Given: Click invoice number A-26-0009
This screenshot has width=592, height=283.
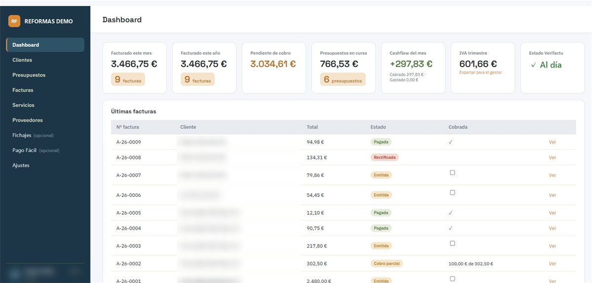Looking at the screenshot, I should tap(129, 142).
